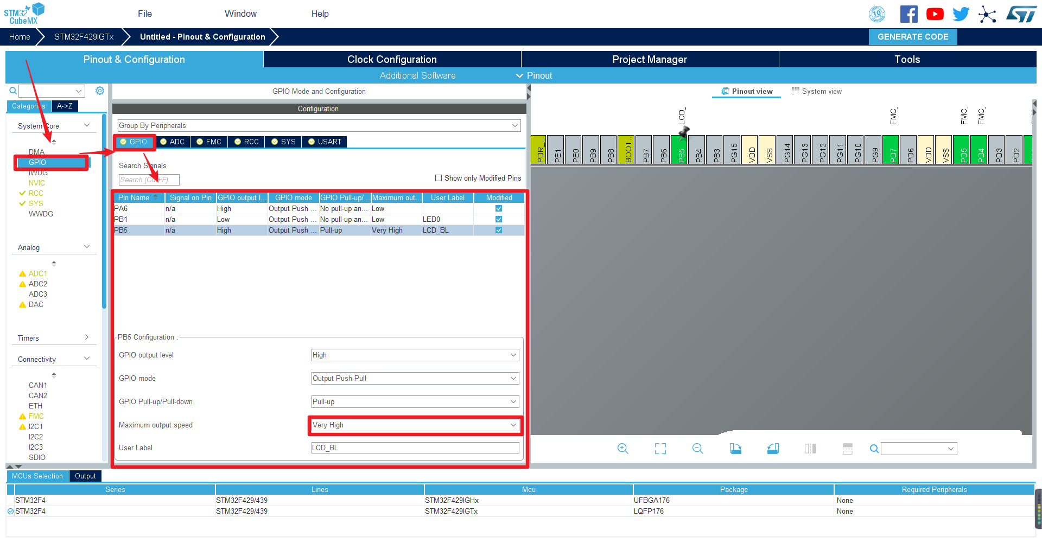Open the File menu

(x=145, y=14)
